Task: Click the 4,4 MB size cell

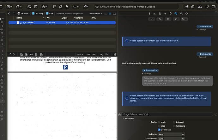Action: pos(69,22)
